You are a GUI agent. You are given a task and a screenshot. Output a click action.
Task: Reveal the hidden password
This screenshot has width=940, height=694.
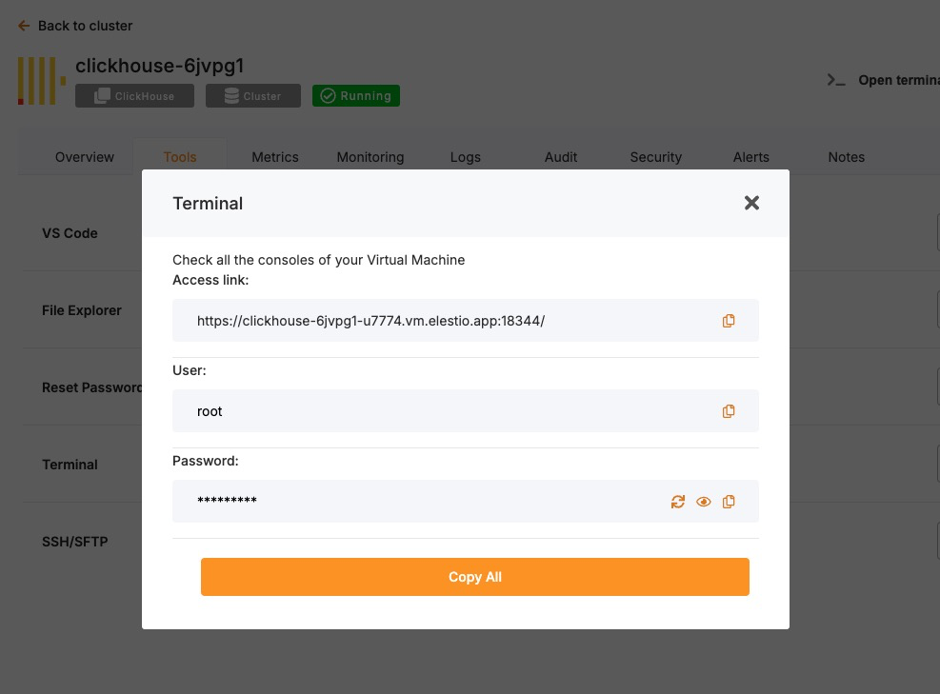coord(704,502)
